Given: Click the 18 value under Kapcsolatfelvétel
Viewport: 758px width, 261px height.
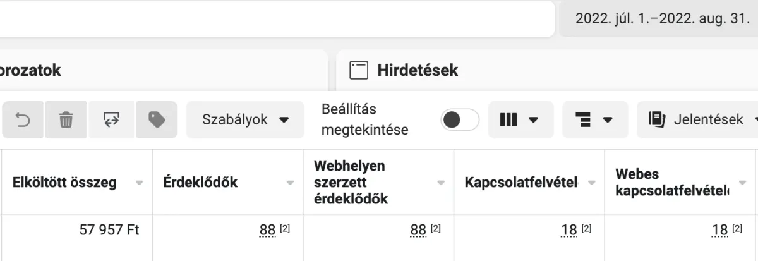Looking at the screenshot, I should pos(568,230).
